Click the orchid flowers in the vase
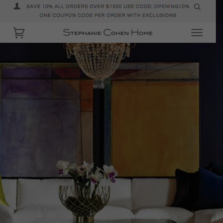Viewport: 223px width, 223px height. (x=87, y=171)
